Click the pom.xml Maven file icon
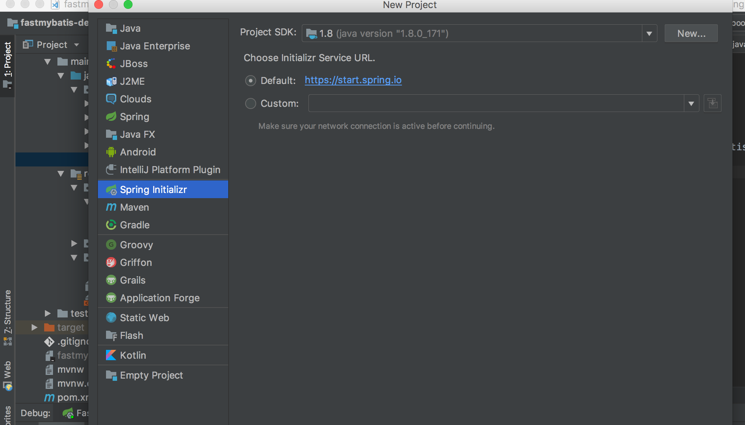745x425 pixels. 49,398
